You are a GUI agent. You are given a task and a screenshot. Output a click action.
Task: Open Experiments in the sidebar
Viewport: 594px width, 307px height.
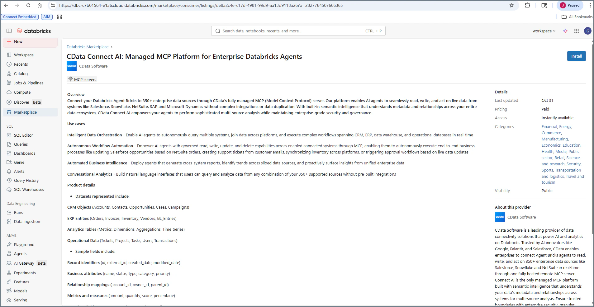click(x=30, y=273)
